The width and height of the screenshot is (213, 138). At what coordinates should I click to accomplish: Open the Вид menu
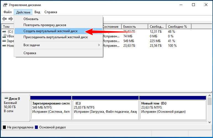[x=37, y=12]
